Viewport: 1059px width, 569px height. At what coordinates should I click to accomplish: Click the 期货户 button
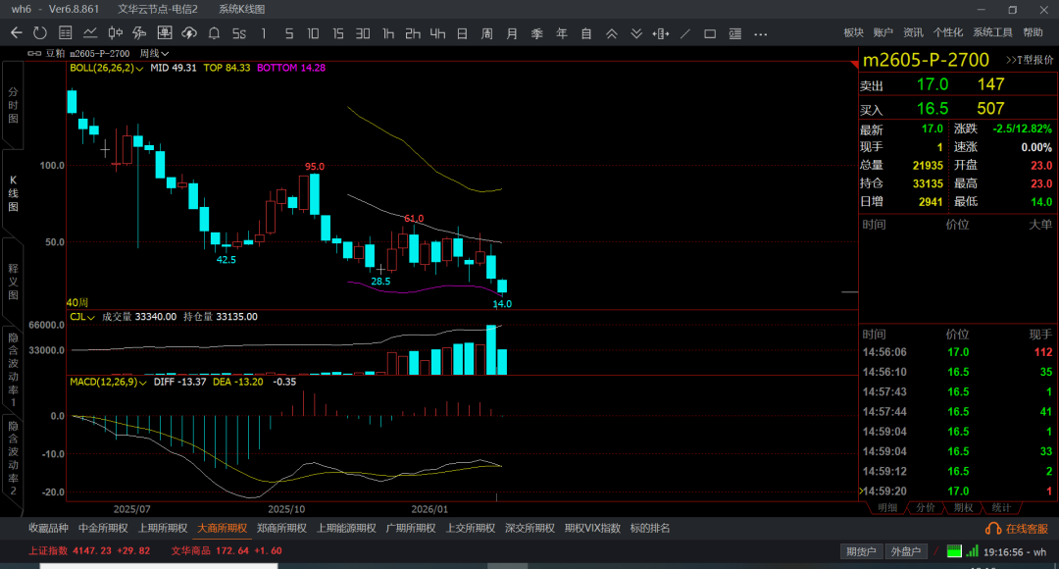(862, 551)
